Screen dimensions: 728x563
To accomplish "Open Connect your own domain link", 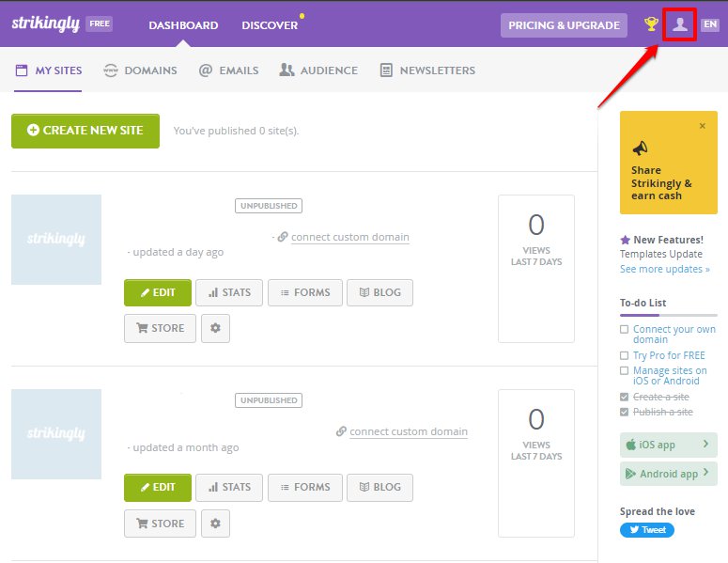I will (674, 334).
